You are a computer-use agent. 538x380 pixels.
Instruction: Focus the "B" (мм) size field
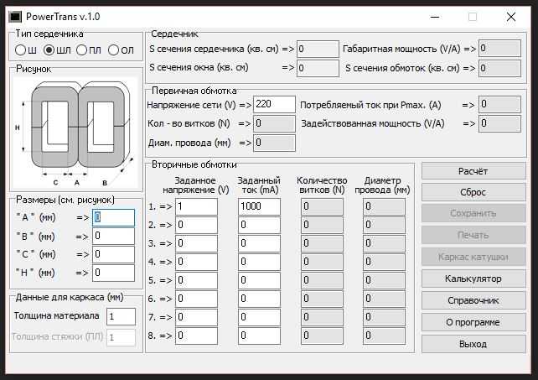(x=114, y=236)
